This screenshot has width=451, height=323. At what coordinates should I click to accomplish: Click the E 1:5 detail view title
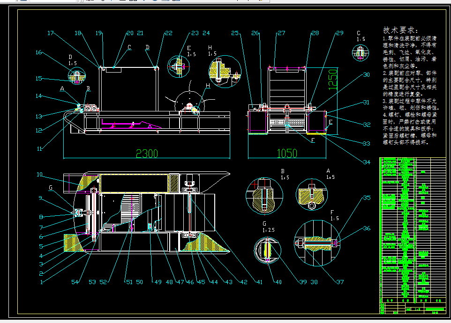(x=191, y=51)
